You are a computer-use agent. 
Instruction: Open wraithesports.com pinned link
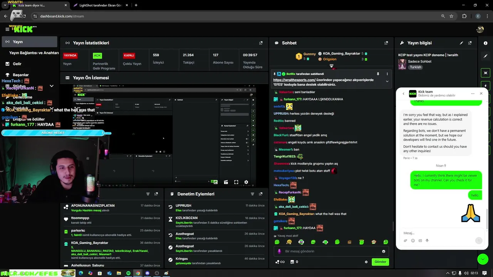pos(294,80)
